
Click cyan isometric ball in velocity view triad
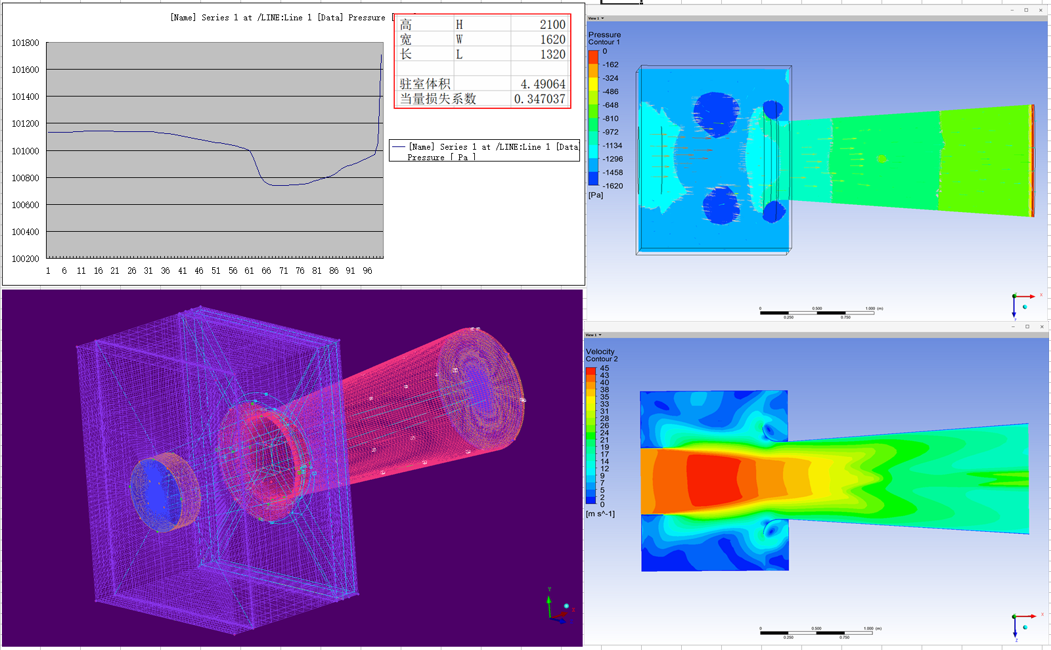(1025, 627)
